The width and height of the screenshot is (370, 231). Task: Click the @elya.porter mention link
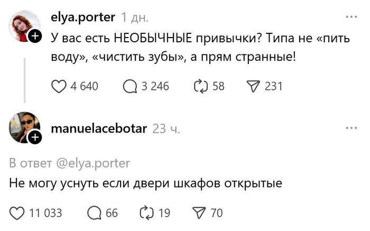tap(92, 162)
